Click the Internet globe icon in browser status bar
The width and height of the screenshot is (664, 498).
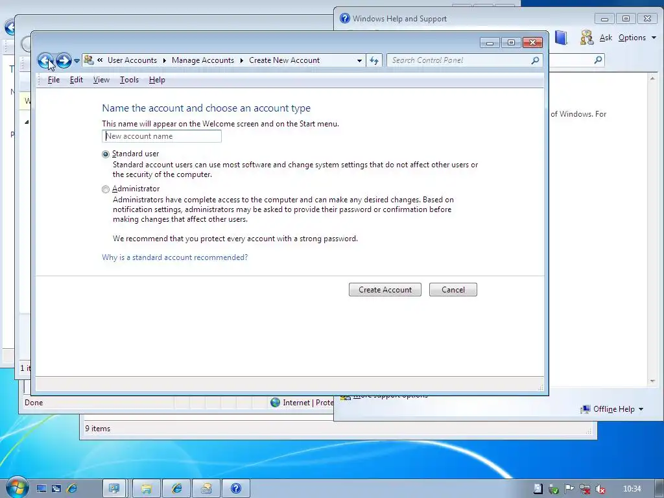pyautogui.click(x=275, y=402)
